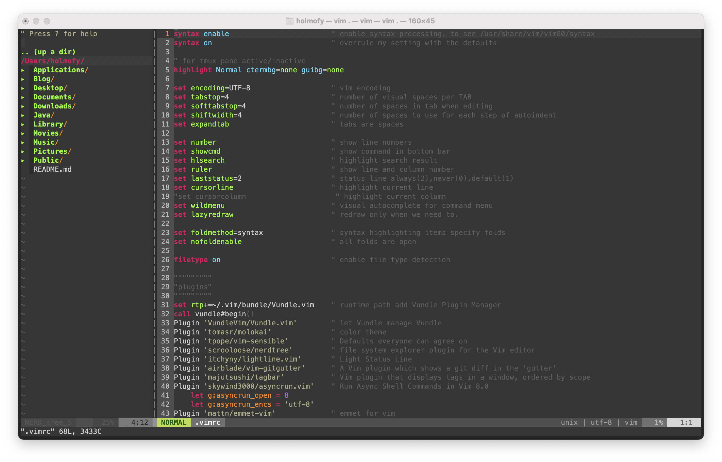Open README.md from the file tree
Viewport: 722px width, 462px height.
point(52,169)
